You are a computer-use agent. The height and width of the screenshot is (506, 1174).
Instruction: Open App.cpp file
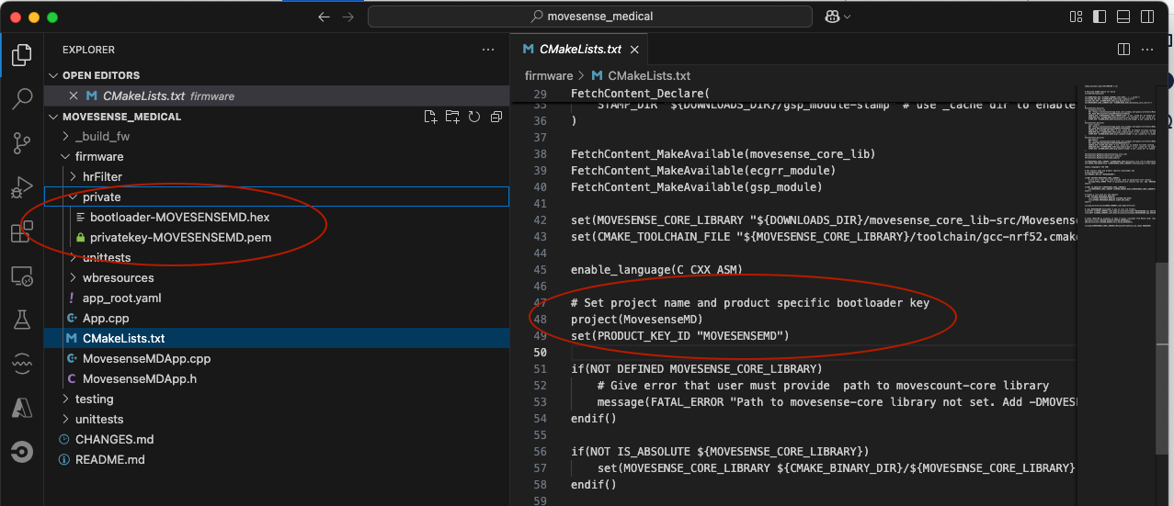click(x=106, y=318)
